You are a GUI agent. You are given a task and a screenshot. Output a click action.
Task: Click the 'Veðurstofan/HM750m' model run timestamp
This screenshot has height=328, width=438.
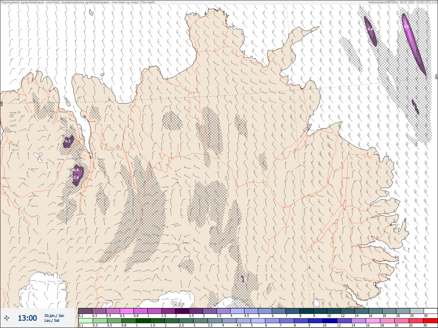pos(402,2)
